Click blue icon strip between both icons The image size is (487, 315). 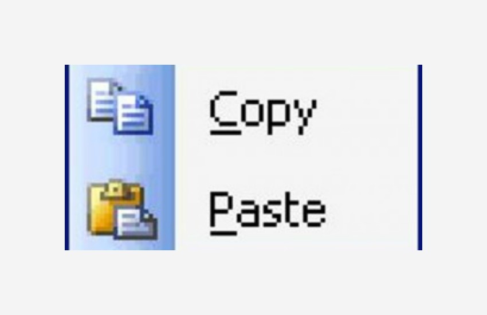click(x=121, y=157)
